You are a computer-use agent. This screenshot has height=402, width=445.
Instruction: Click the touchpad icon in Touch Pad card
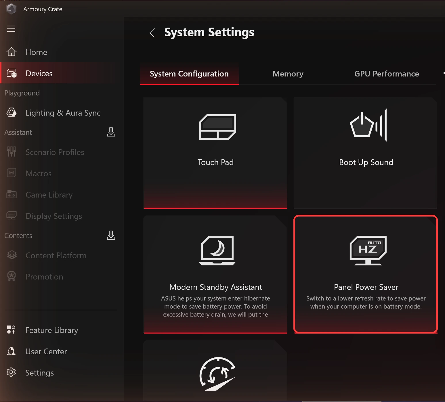[218, 127]
